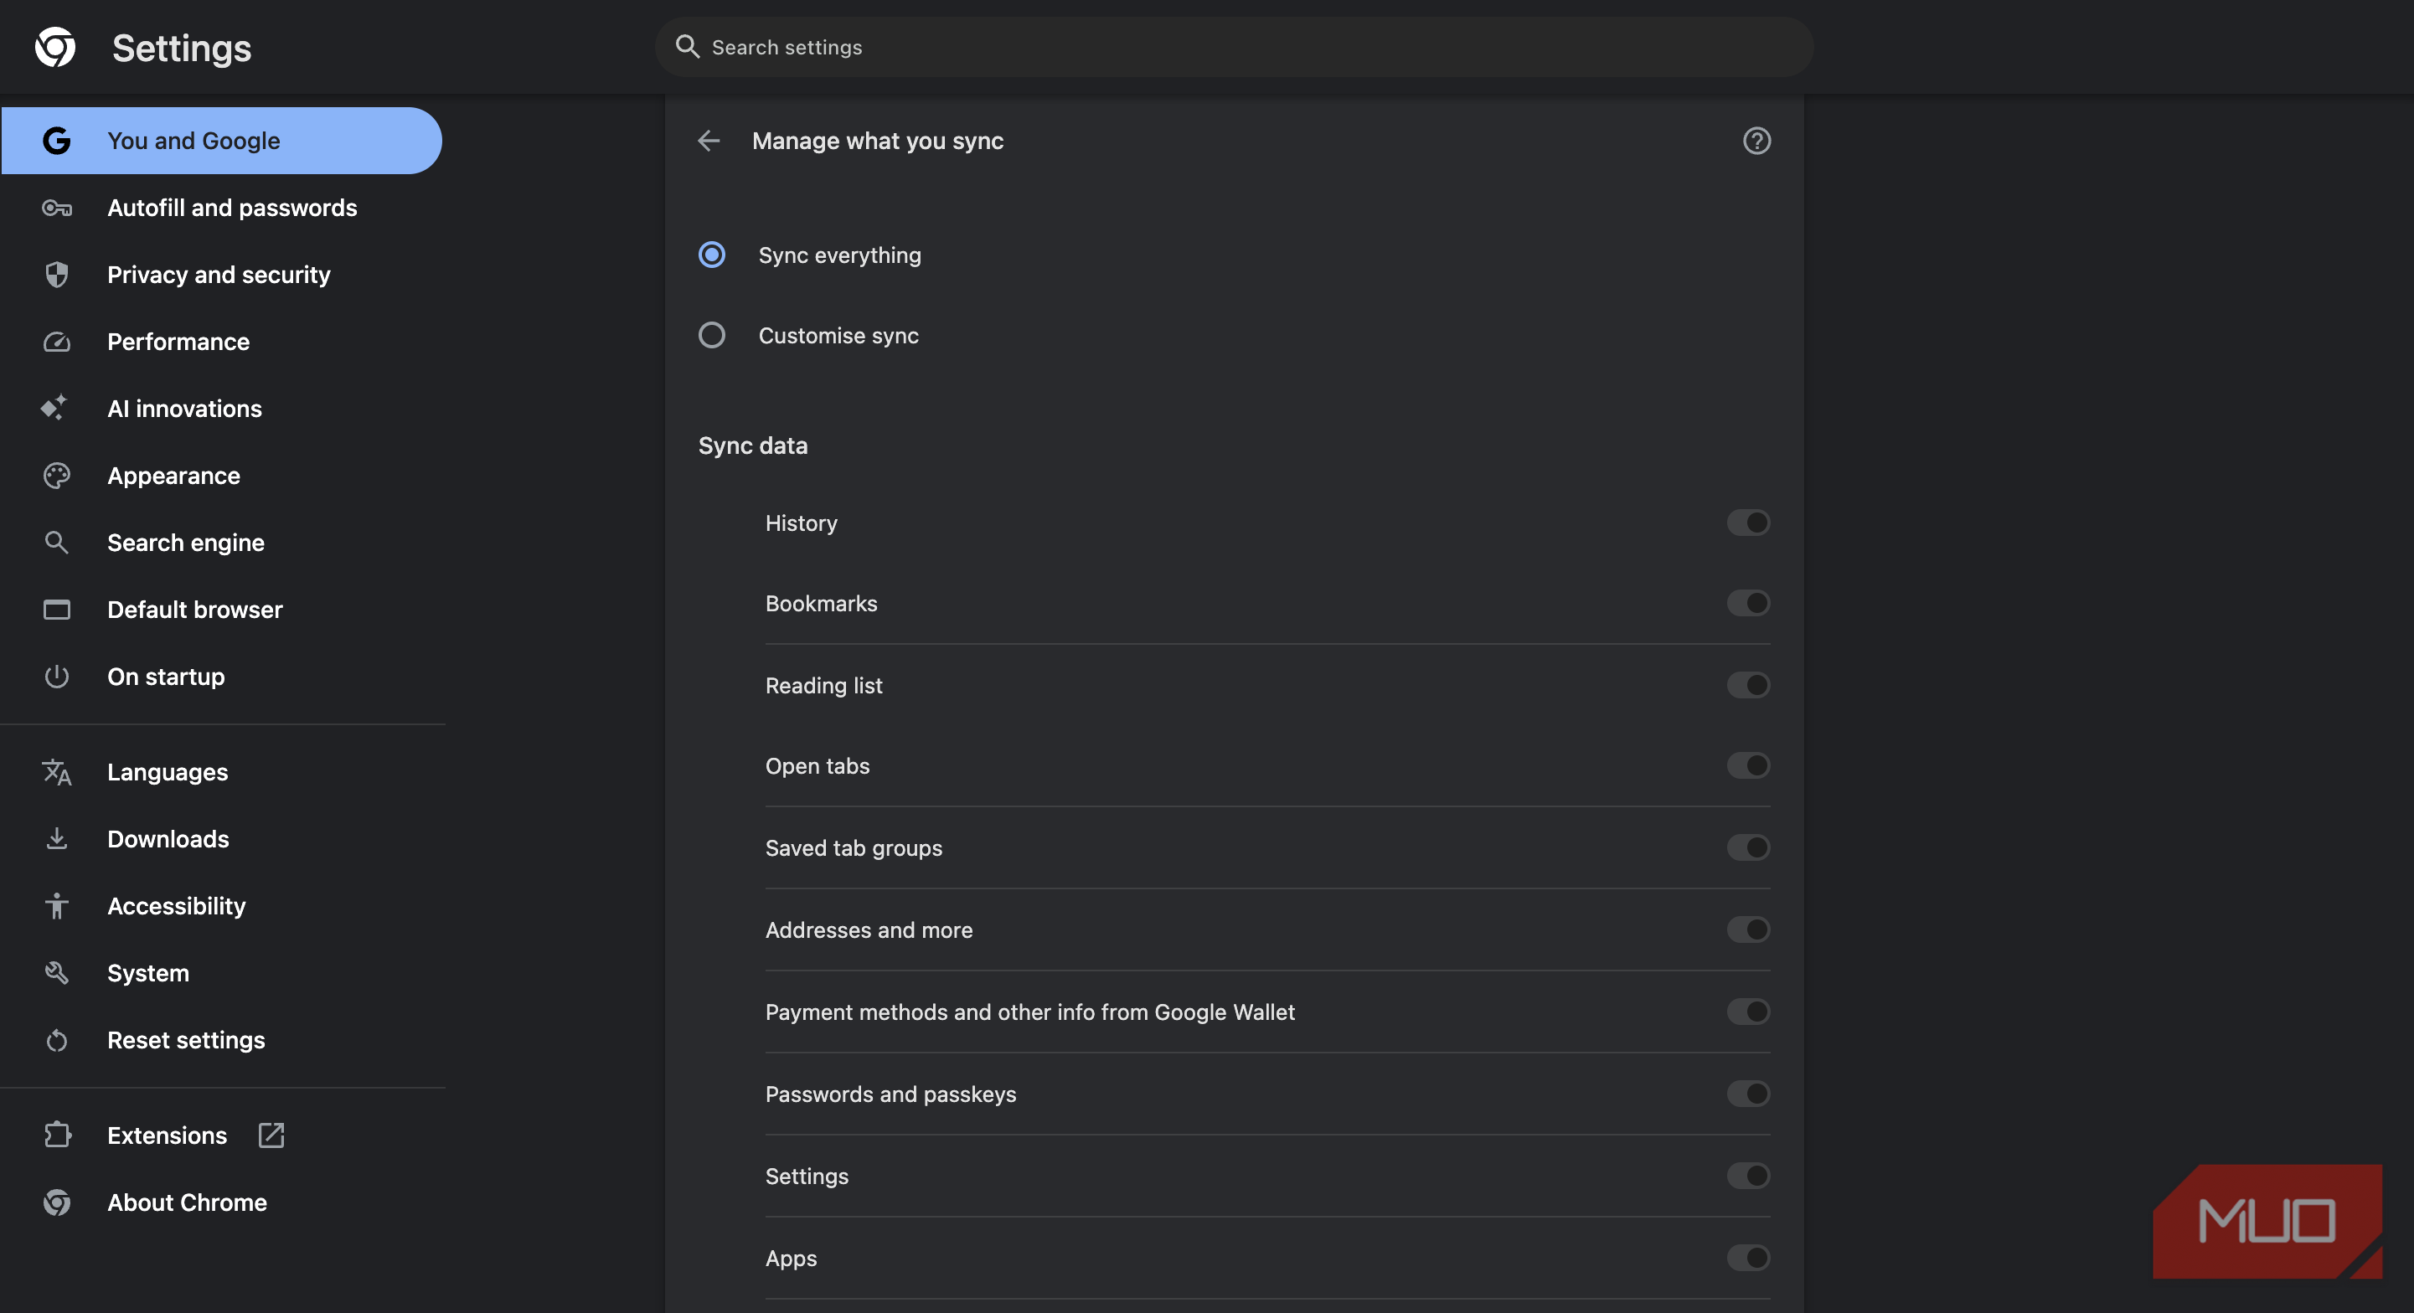The height and width of the screenshot is (1313, 2414).
Task: Disable syncing of History
Action: tap(1749, 523)
